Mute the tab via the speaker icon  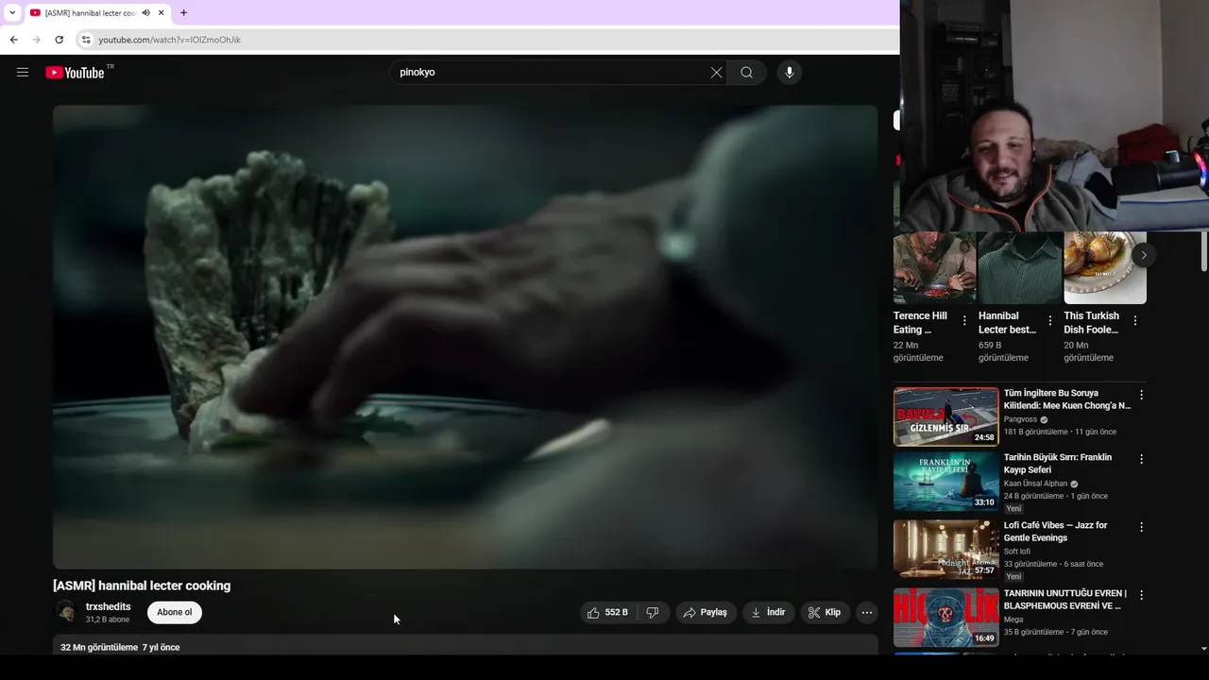coord(146,13)
